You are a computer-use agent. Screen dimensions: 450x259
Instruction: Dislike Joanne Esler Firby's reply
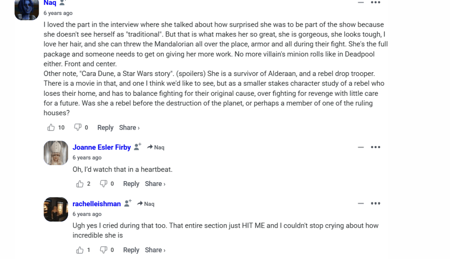pyautogui.click(x=104, y=184)
